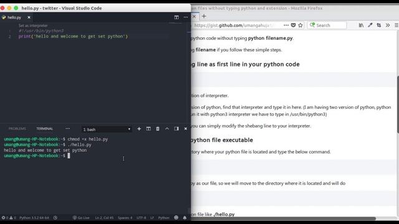Click Firefox horizontal scrollbar at page bottom

pyautogui.click(x=283, y=218)
